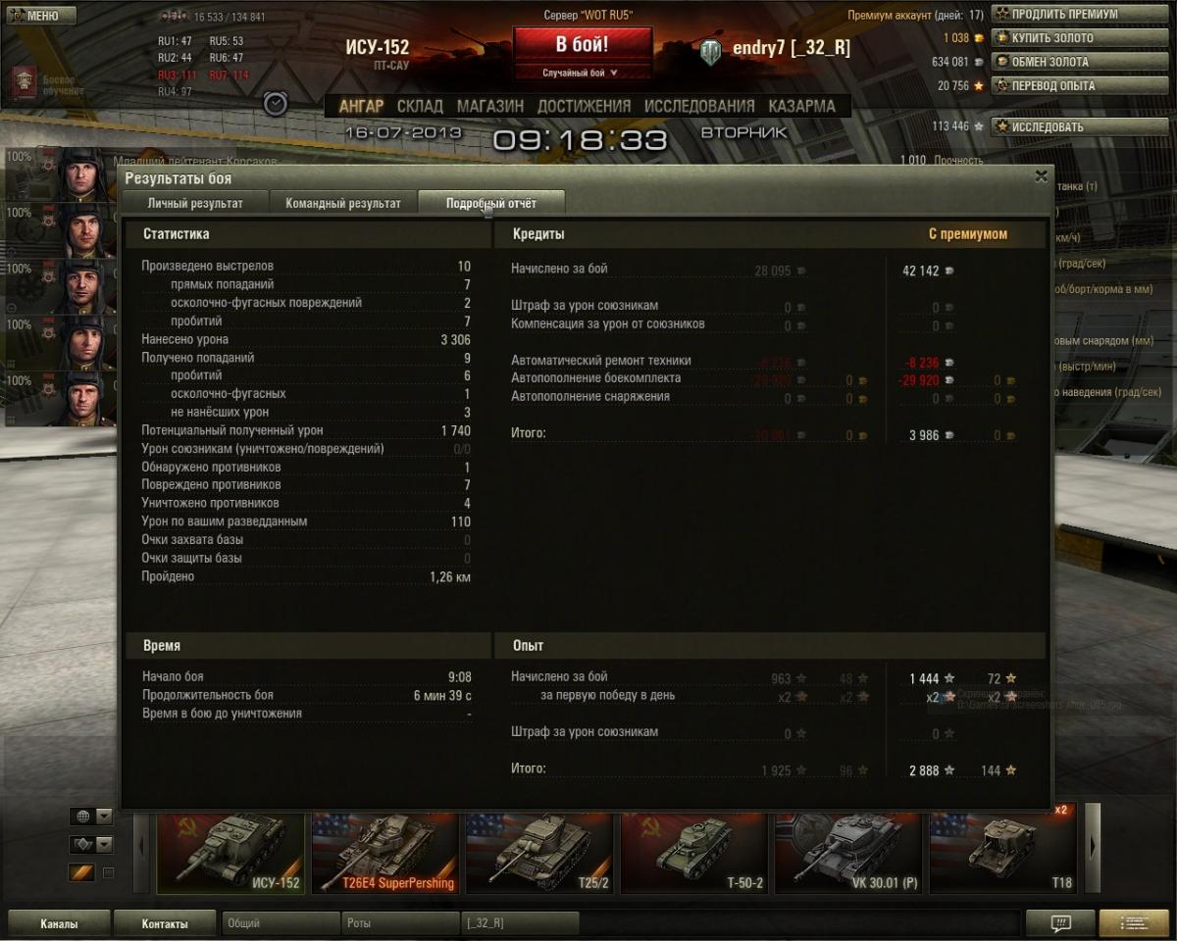Switch to Личный результат tab
Image resolution: width=1177 pixels, height=941 pixels.
click(195, 203)
